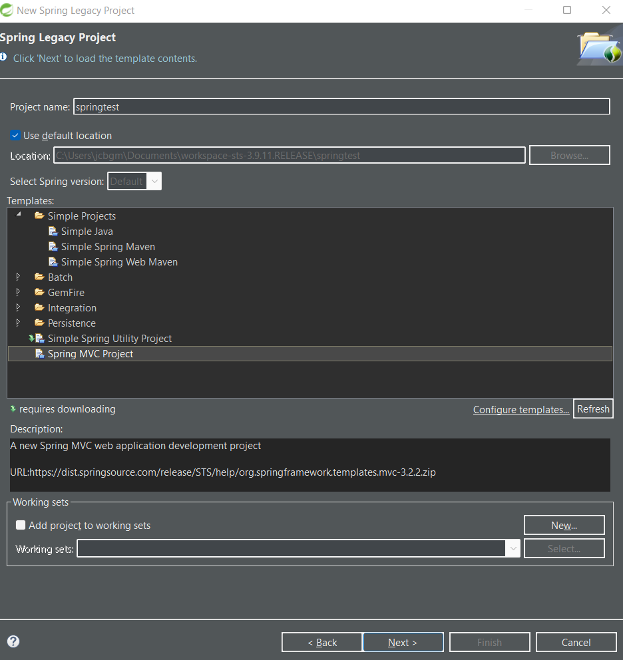This screenshot has height=660, width=623.
Task: Open the Configure templates link
Action: (x=521, y=410)
